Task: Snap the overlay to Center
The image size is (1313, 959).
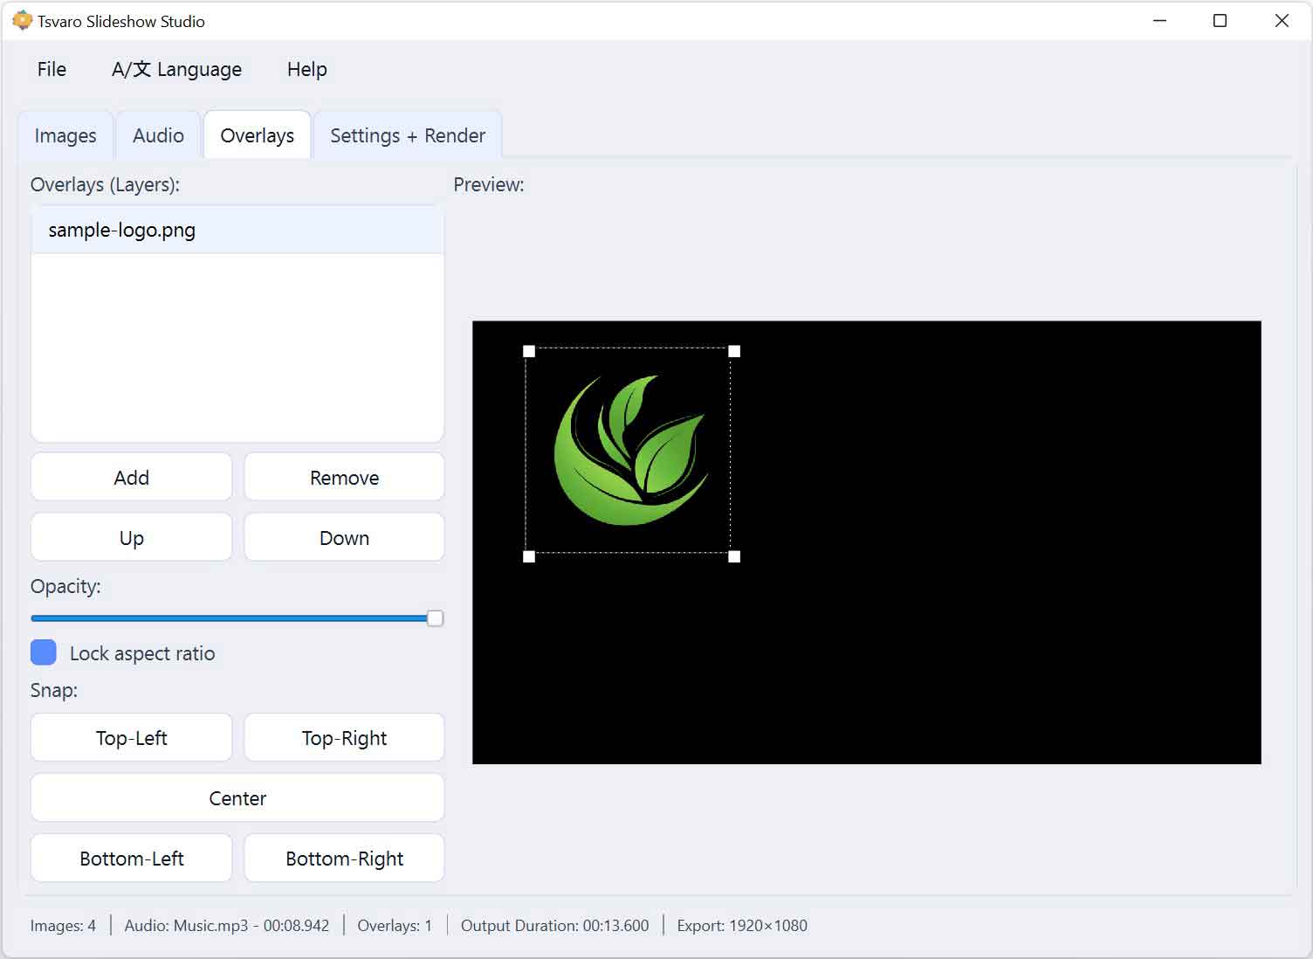Action: point(237,797)
